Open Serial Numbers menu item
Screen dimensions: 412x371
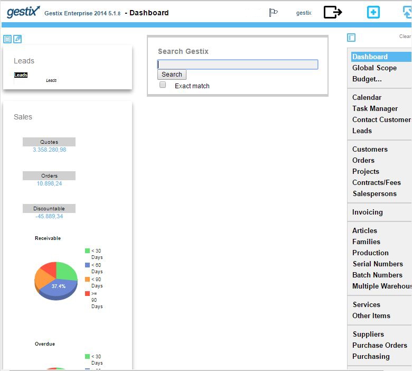(378, 264)
